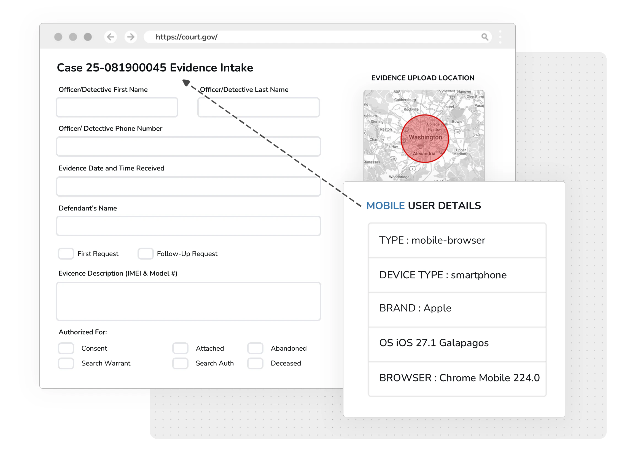Screen dimensions: 635x464
Task: Check the Attached checkbox
Action: (x=181, y=348)
